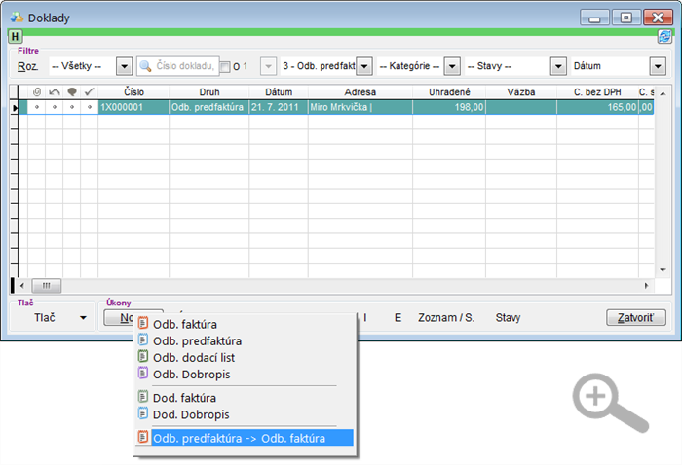Click the horizontal scrollbar thumb
Image resolution: width=682 pixels, height=465 pixels.
pos(47,286)
